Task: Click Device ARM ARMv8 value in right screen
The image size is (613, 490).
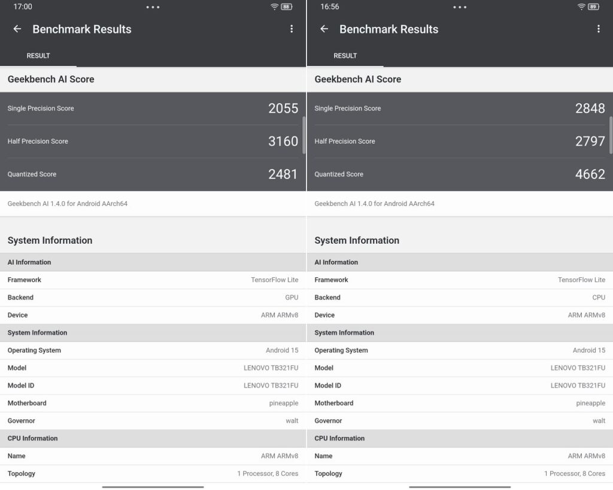Action: click(x=587, y=315)
